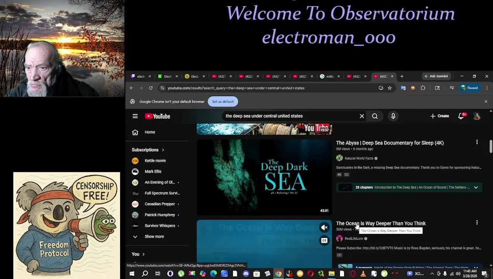Open the YouTube notifications bell
The image size is (493, 279).
tap(461, 116)
